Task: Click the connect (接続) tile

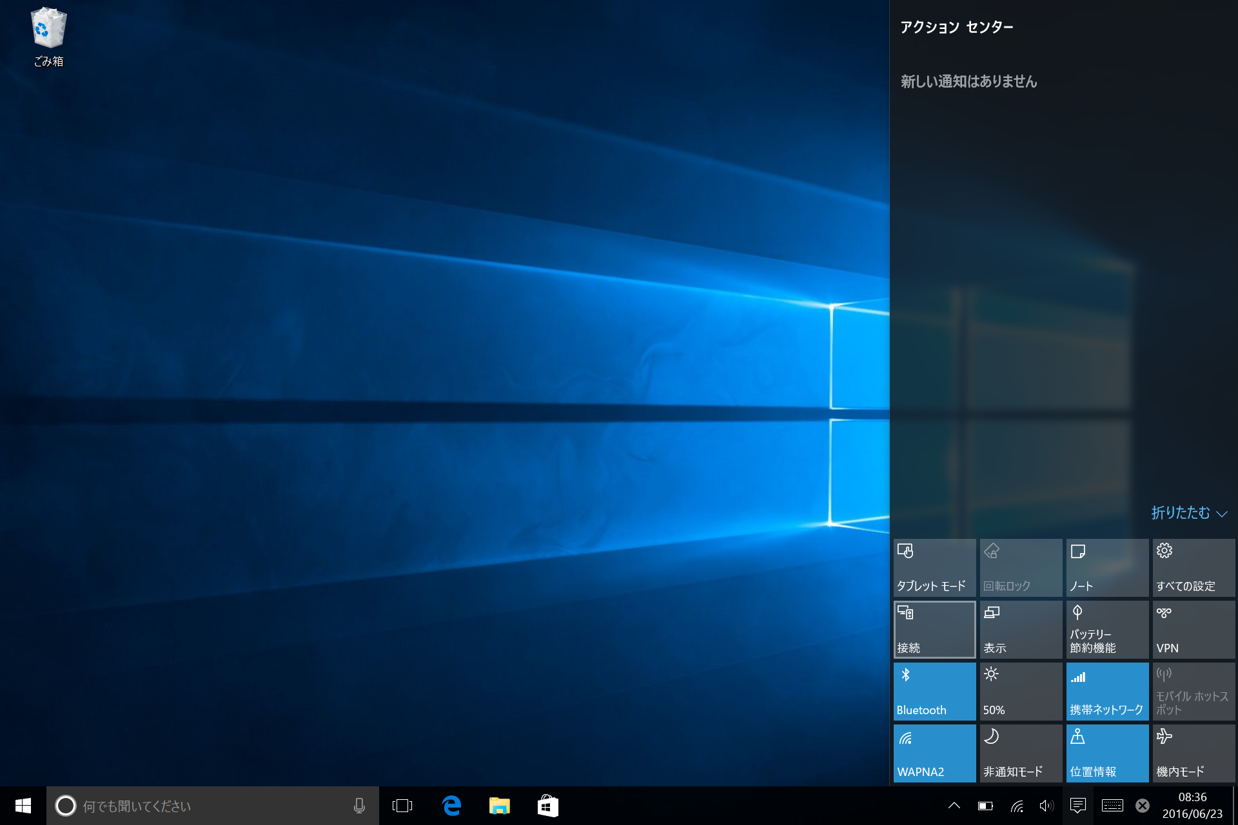Action: (934, 630)
